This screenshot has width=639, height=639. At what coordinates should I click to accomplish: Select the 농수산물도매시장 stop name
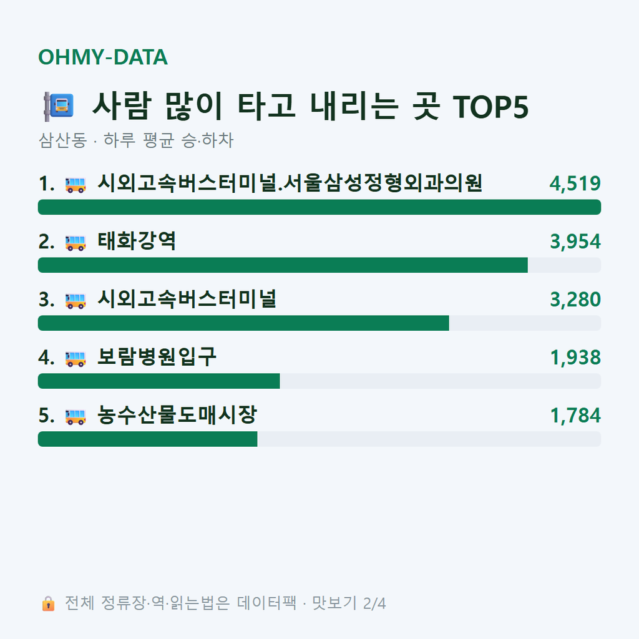click(177, 415)
